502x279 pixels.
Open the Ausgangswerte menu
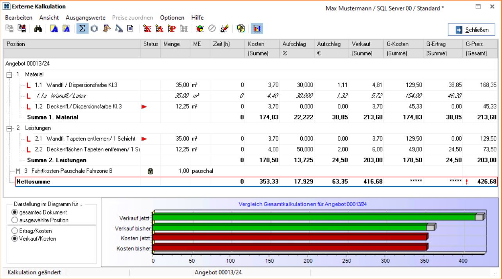point(85,18)
